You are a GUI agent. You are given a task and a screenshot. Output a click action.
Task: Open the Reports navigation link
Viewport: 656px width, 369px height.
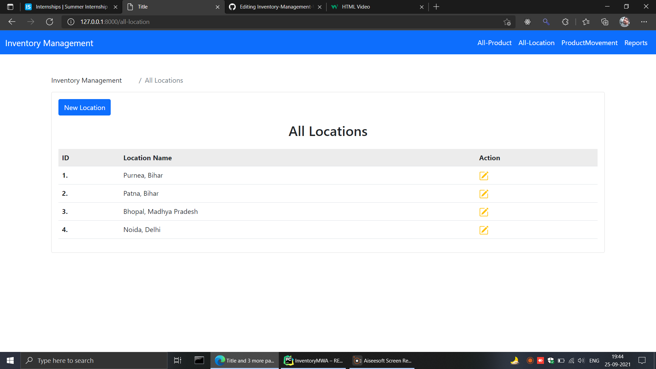coord(635,43)
